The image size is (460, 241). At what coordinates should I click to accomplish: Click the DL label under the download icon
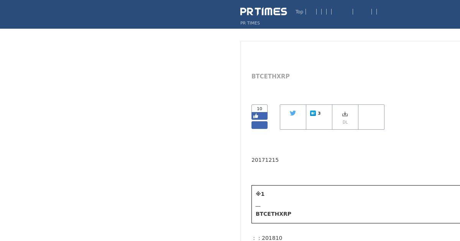point(345,122)
